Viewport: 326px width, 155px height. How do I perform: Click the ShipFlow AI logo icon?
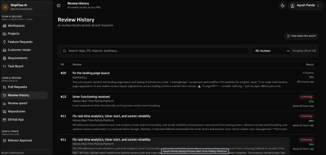[5, 7]
